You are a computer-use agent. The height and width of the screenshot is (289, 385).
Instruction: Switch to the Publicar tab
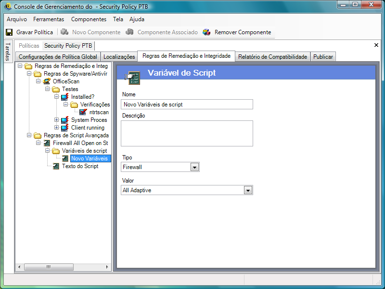[x=323, y=57]
